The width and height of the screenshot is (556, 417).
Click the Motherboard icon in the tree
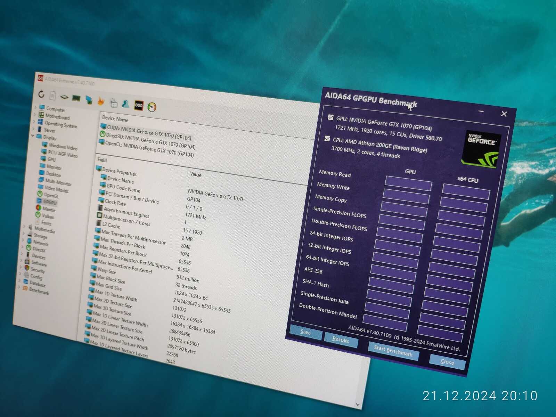(41, 115)
